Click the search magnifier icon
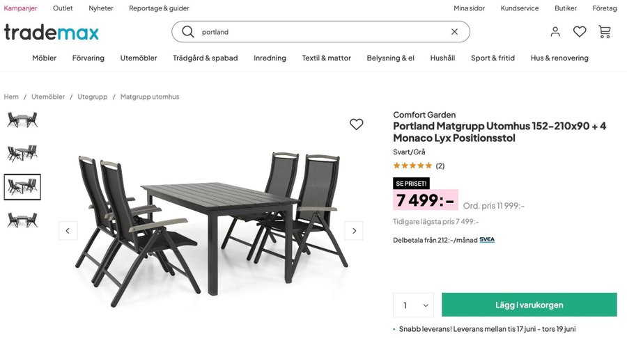Screen dimensions: 627x338 coord(187,32)
